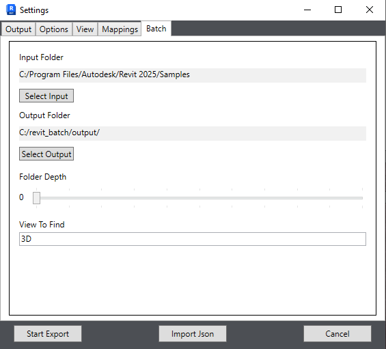Focus the View To Find text field
Screen dimensions: 386x349
(193, 239)
